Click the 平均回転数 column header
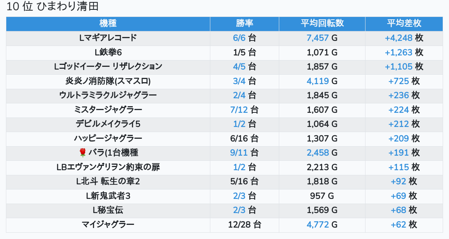This screenshot has width=449, height=239. coord(322,23)
